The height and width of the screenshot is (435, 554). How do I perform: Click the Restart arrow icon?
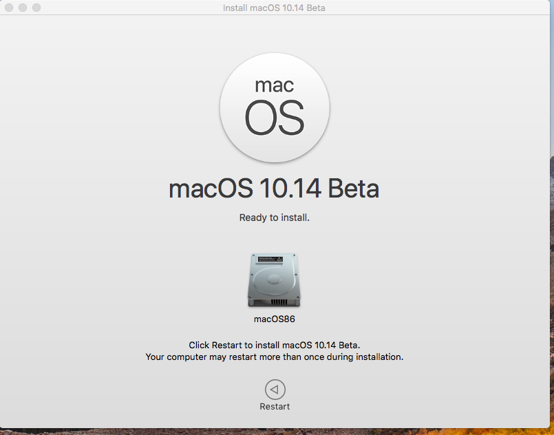point(275,390)
